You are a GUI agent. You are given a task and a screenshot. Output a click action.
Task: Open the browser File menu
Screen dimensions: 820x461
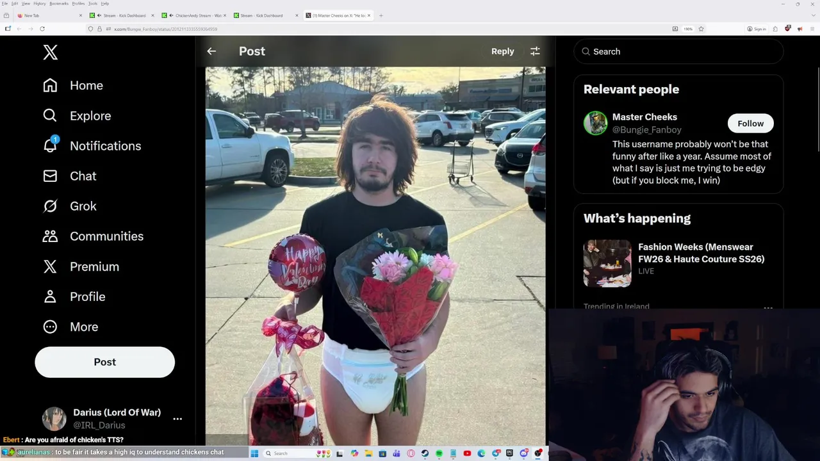4,3
